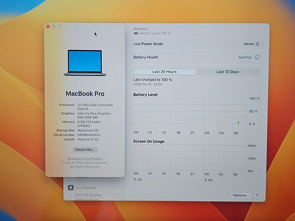Click the Never stepper arrows

click(x=258, y=44)
